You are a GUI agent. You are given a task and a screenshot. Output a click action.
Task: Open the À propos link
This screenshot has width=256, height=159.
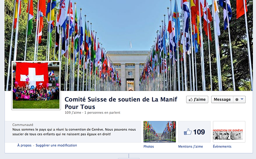click(24, 145)
